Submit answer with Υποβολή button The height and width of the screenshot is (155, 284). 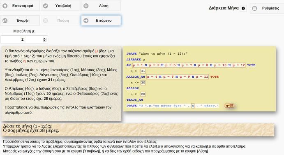(x=60, y=6)
